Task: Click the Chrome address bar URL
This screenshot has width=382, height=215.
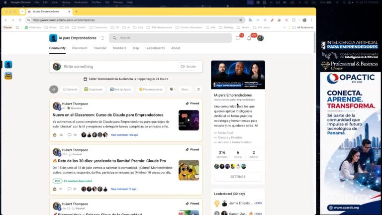Action: (x=64, y=20)
